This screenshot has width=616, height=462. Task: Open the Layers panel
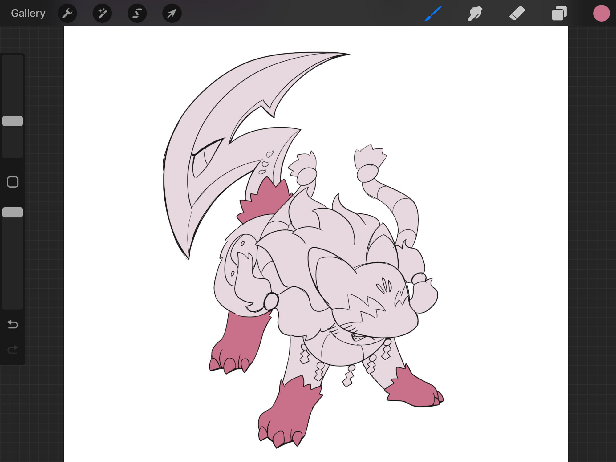[x=559, y=13]
